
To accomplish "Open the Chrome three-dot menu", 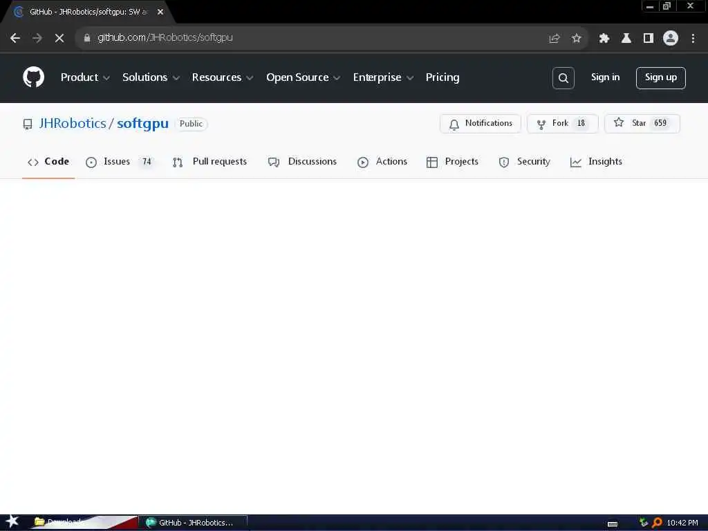I will click(x=693, y=39).
